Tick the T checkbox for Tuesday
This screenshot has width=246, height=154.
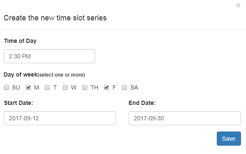(x=47, y=87)
